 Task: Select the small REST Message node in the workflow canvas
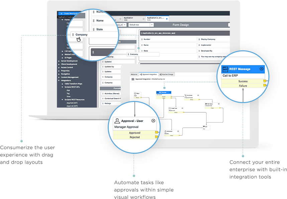pos(164,95)
